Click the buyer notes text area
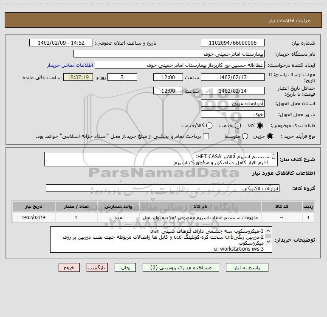 tap(161, 240)
